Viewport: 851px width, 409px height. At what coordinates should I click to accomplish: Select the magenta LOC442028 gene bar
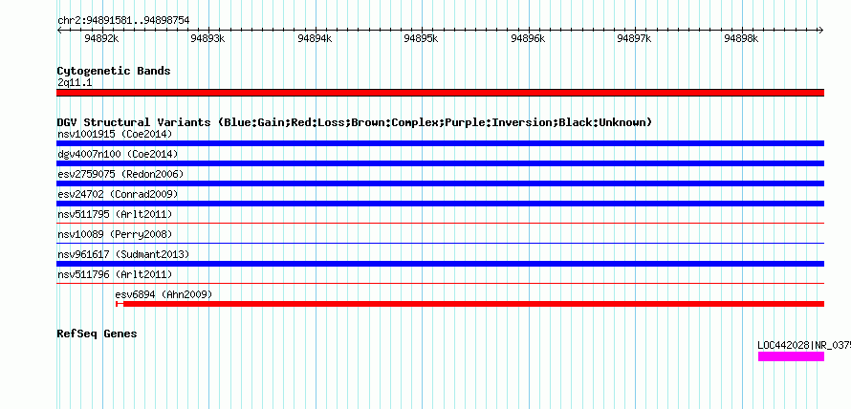click(x=792, y=356)
